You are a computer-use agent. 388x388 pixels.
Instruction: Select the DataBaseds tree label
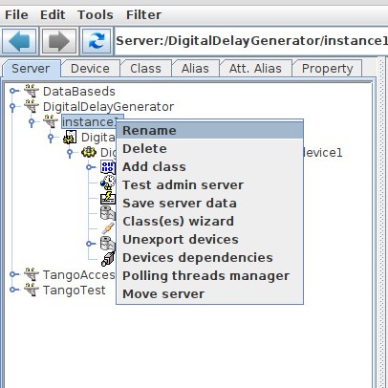(79, 92)
